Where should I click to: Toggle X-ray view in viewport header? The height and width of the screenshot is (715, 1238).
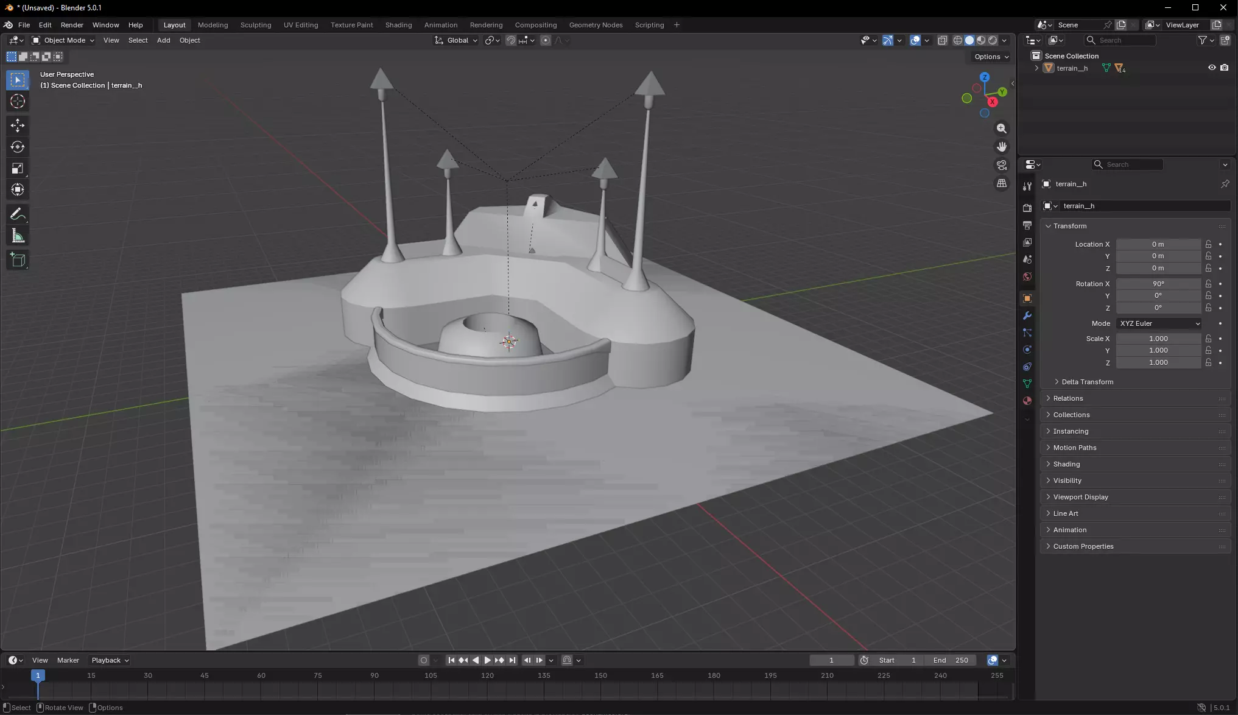coord(942,40)
